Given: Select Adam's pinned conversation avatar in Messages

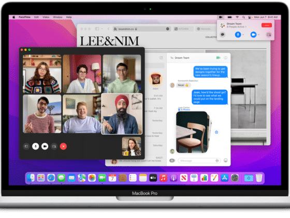Looking at the screenshot, I should [155, 79].
